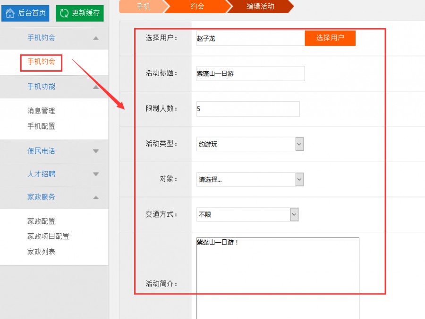Focus the 限制人数 input field
The height and width of the screenshot is (319, 425).
(x=248, y=109)
